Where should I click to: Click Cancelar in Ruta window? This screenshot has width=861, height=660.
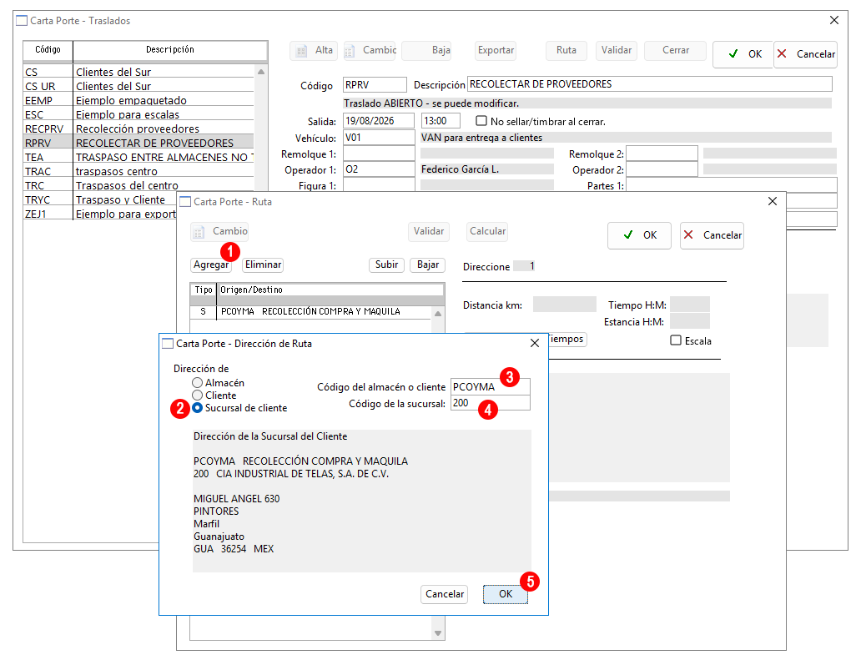[x=712, y=235]
